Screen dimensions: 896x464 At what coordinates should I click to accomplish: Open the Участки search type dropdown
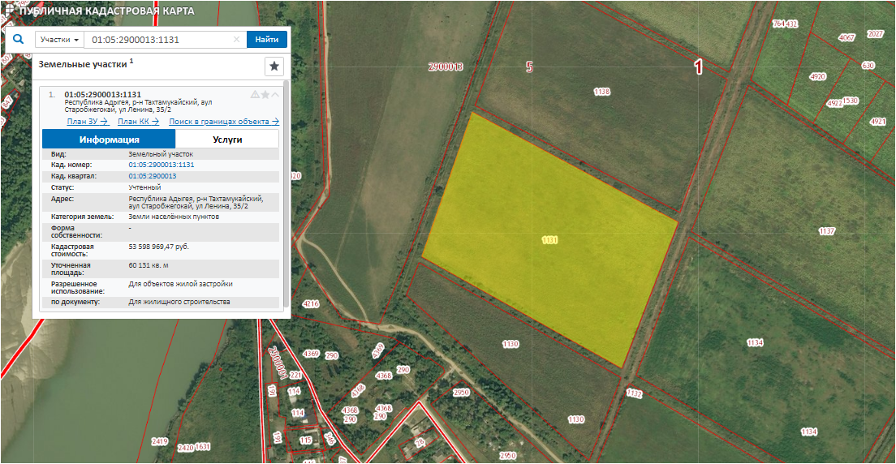coord(60,40)
